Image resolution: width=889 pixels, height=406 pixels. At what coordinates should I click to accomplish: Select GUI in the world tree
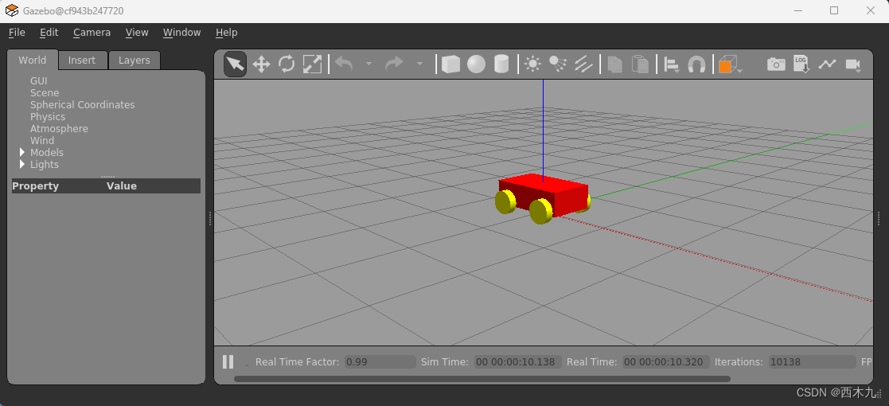click(x=38, y=81)
